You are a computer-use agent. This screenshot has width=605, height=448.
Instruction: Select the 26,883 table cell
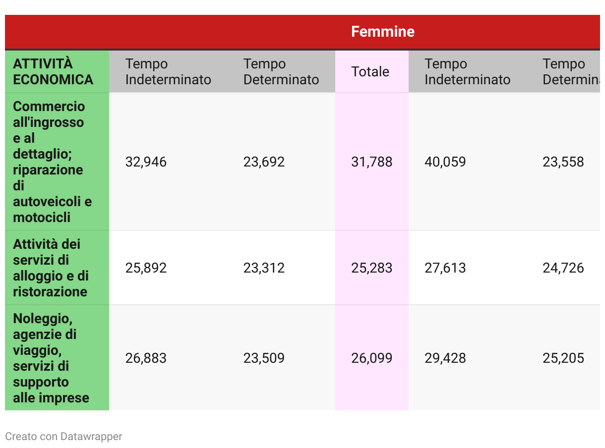tap(146, 358)
